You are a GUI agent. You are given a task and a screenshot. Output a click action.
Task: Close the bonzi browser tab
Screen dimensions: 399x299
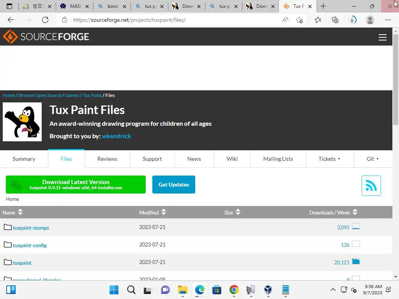tap(124, 6)
